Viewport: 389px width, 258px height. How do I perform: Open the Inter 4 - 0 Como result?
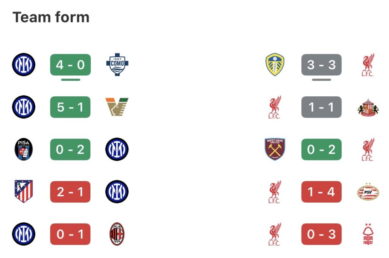click(x=70, y=65)
